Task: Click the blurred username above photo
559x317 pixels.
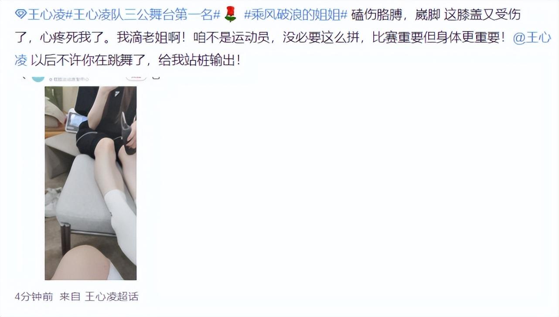Action: (69, 79)
